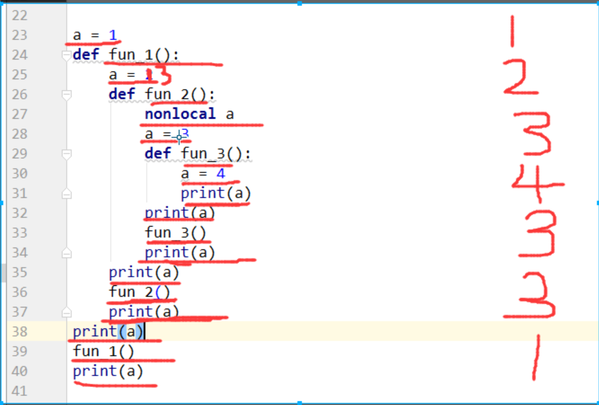This screenshot has width=599, height=405.
Task: Click line number 36 in the gutter
Action: click(x=19, y=293)
